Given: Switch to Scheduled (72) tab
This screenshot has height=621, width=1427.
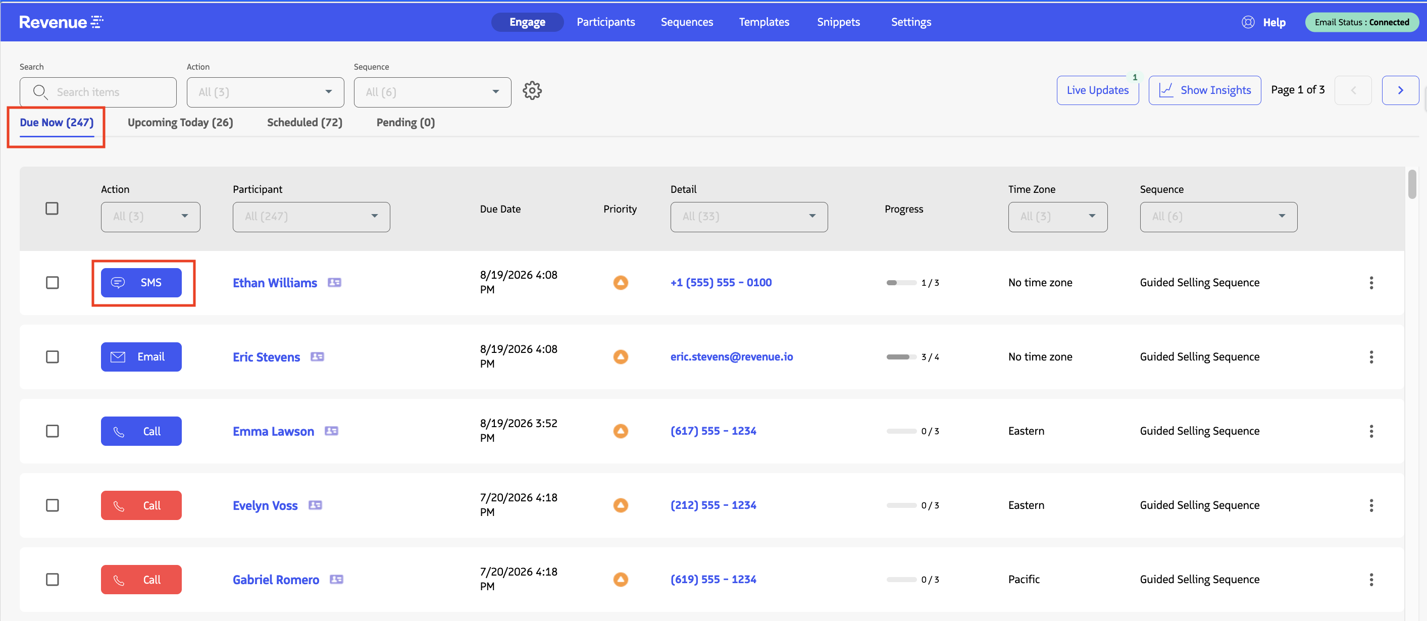Looking at the screenshot, I should (x=304, y=122).
